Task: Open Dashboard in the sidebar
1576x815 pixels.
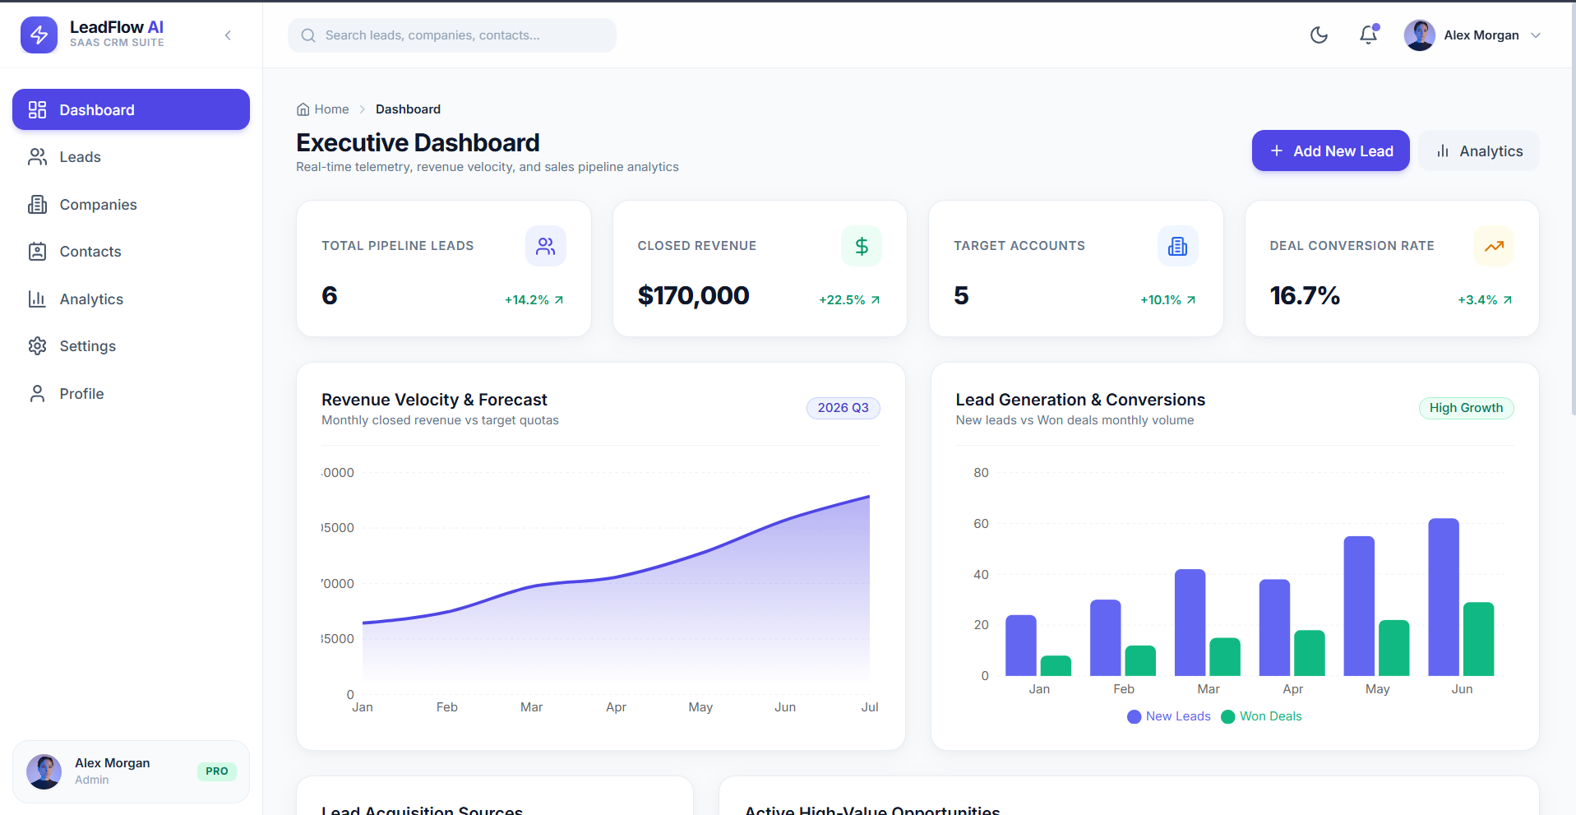Action: pyautogui.click(x=131, y=109)
